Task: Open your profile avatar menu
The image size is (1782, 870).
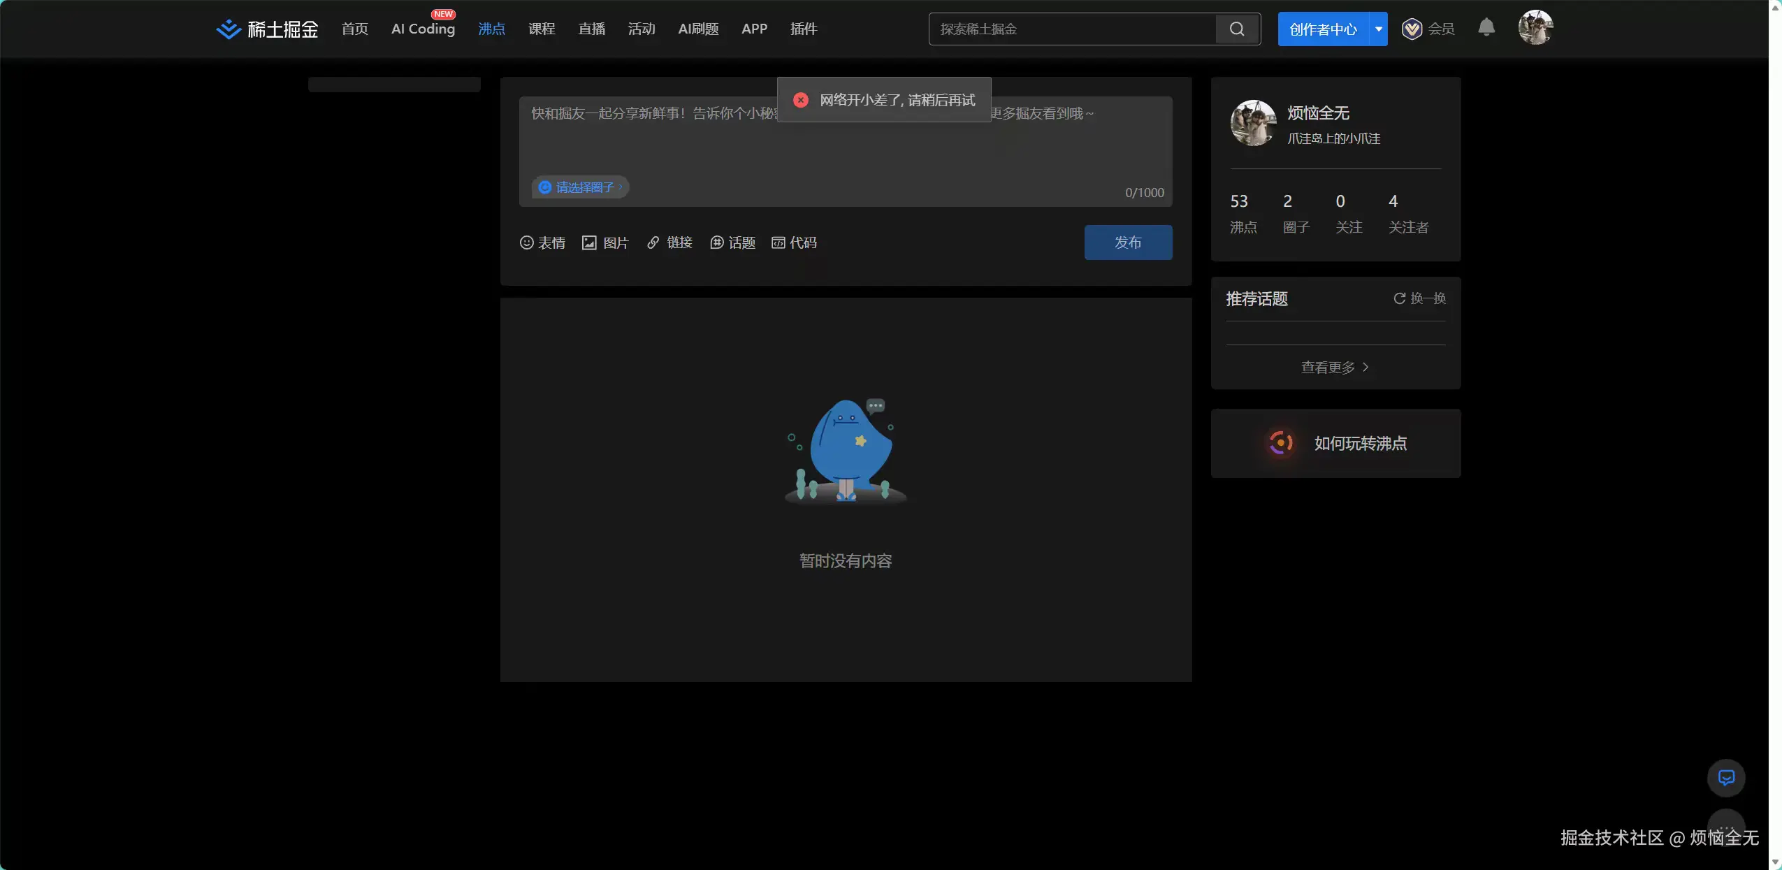Action: pyautogui.click(x=1535, y=28)
